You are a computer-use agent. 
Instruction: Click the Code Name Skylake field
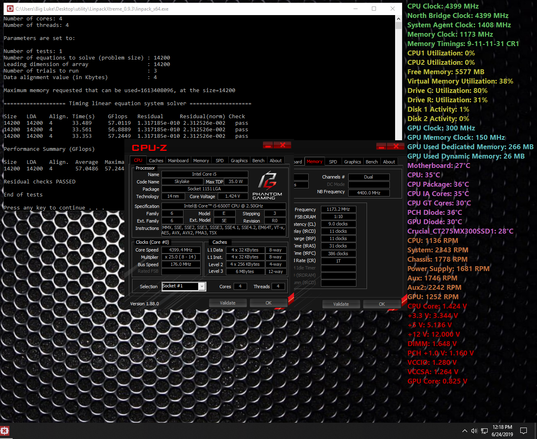click(182, 181)
